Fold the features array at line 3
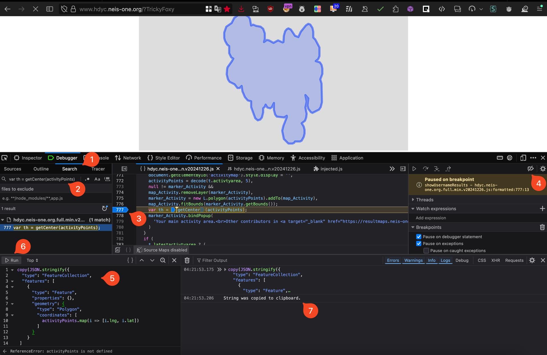Screen dimensions: 547x355 [12, 281]
